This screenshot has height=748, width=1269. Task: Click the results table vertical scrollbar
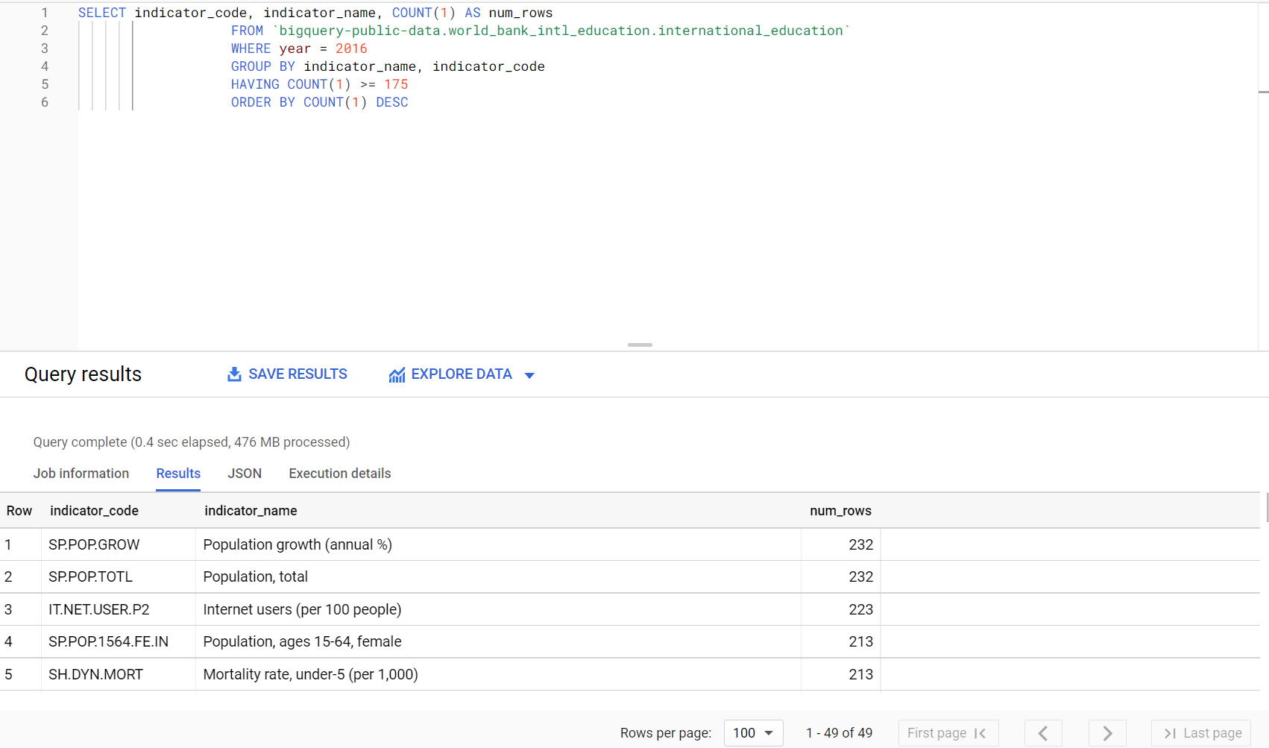pyautogui.click(x=1267, y=507)
